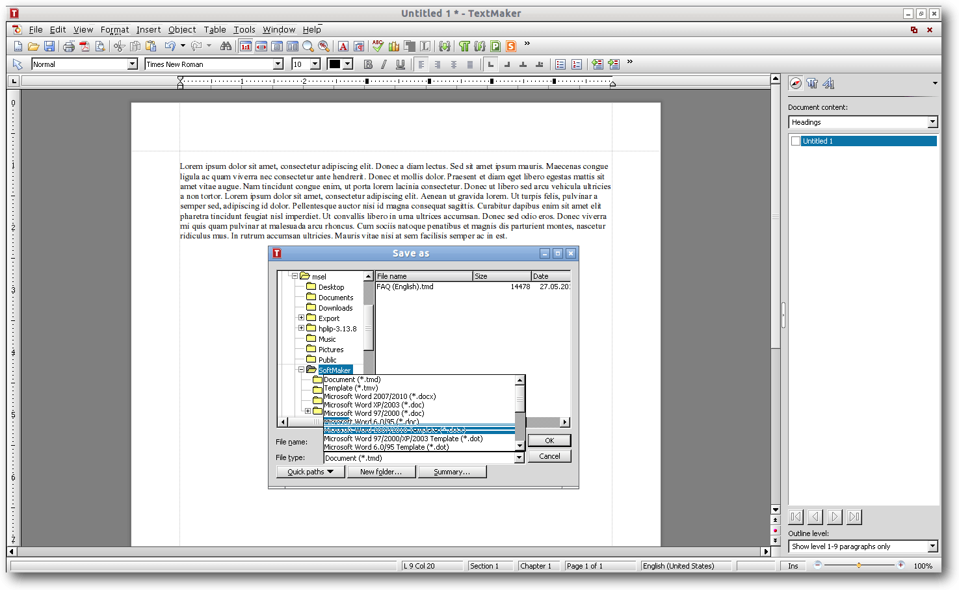Click the orange Presentations S icon
The width and height of the screenshot is (959, 590).
[x=511, y=46]
